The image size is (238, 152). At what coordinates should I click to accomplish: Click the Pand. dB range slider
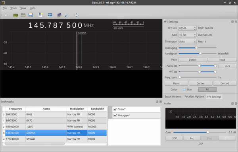[x=197, y=66]
